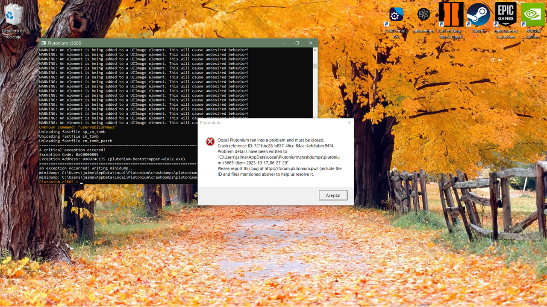Close the Plutonium crash dialog with X

tap(349, 123)
